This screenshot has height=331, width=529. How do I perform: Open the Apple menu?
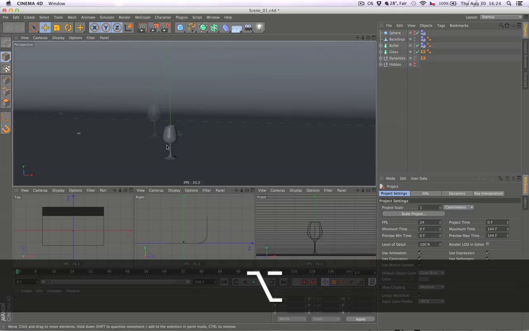[x=8, y=3]
